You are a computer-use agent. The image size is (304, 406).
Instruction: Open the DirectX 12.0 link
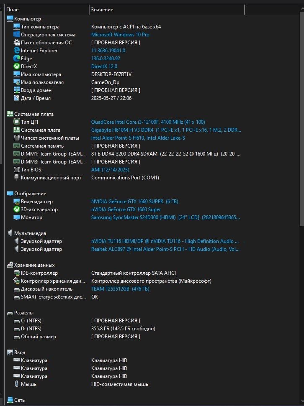[104, 66]
